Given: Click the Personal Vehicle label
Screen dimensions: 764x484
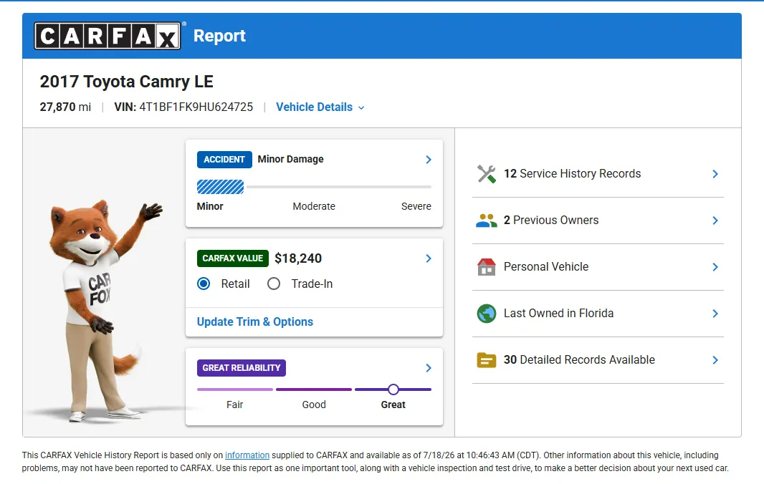Looking at the screenshot, I should [546, 267].
